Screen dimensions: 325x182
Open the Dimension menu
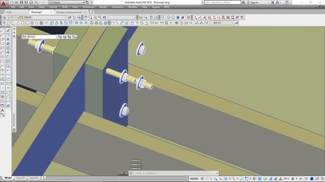(88, 7)
